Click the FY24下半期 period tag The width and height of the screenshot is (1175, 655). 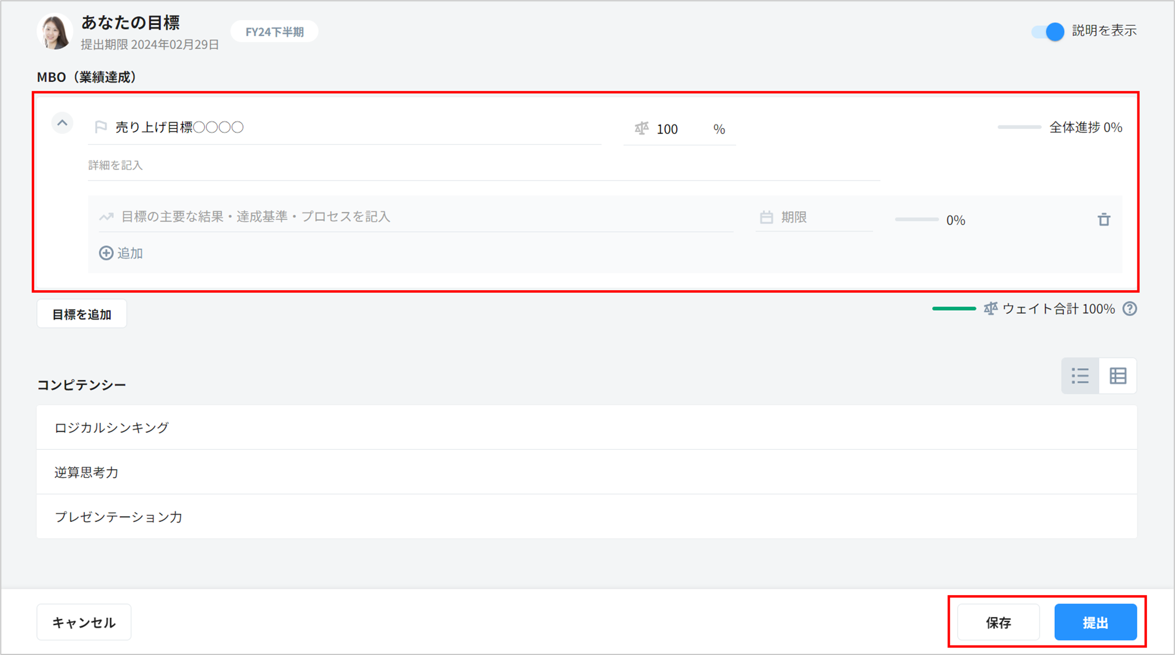pyautogui.click(x=274, y=32)
